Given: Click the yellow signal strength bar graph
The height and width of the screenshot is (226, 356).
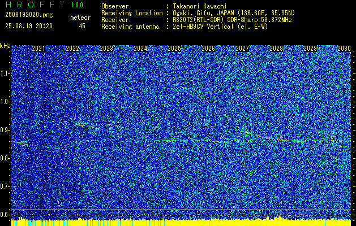Looking at the screenshot, I should coord(181,222).
